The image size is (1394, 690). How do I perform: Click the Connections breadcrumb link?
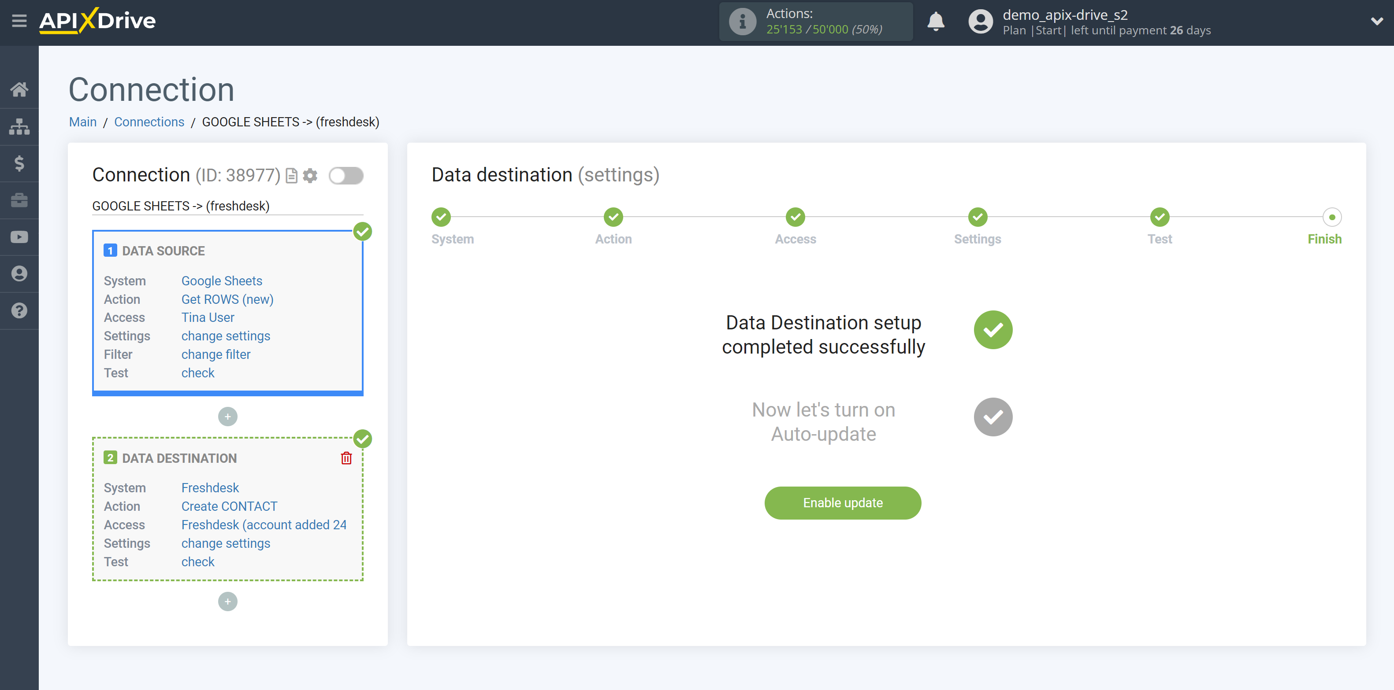coord(148,122)
